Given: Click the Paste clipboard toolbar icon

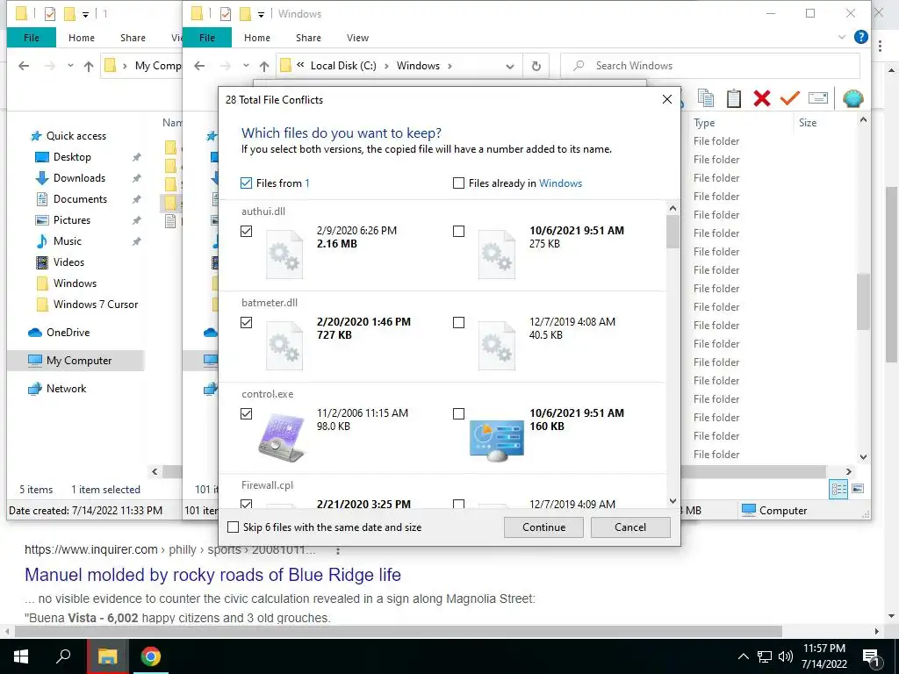Looking at the screenshot, I should [734, 98].
